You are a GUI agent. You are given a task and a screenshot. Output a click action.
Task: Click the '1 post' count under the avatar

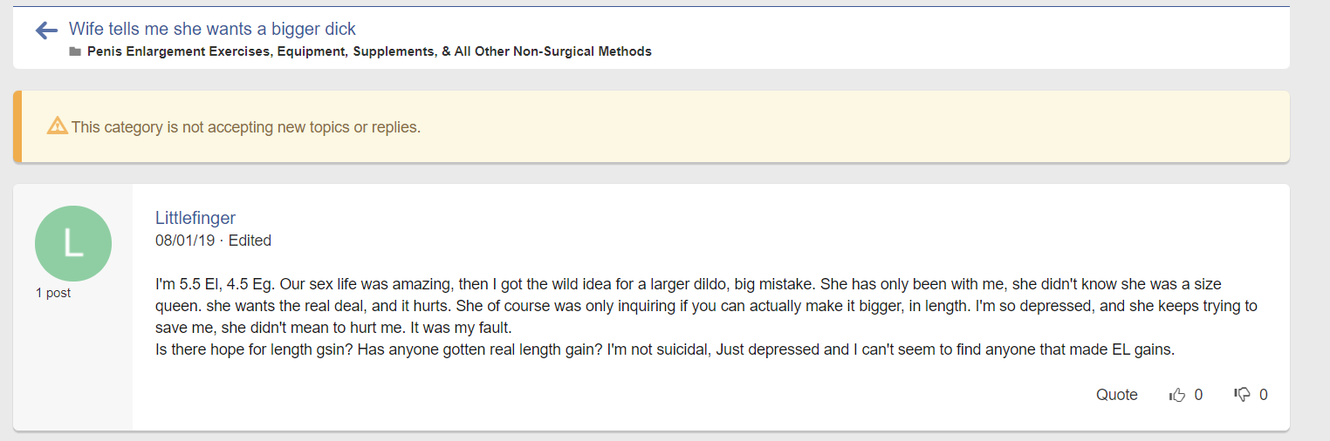53,293
